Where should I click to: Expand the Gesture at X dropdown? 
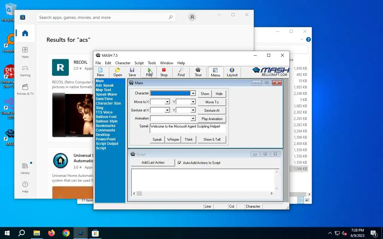coord(167,110)
